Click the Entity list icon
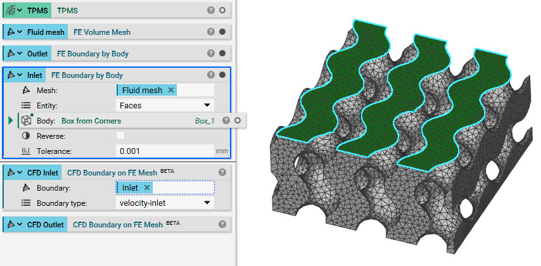The height and width of the screenshot is (266, 541). coord(26,105)
